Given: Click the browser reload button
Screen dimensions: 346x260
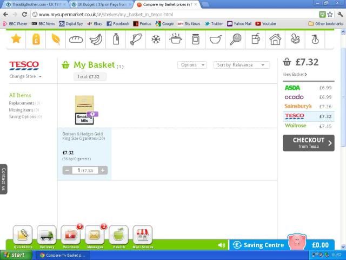Looking at the screenshot, I should pyautogui.click(x=24, y=15).
